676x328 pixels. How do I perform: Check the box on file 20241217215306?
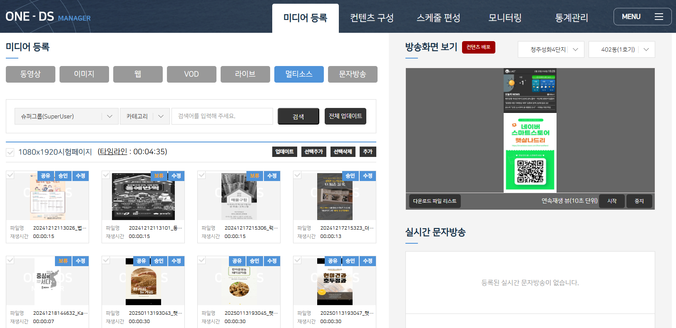click(201, 175)
